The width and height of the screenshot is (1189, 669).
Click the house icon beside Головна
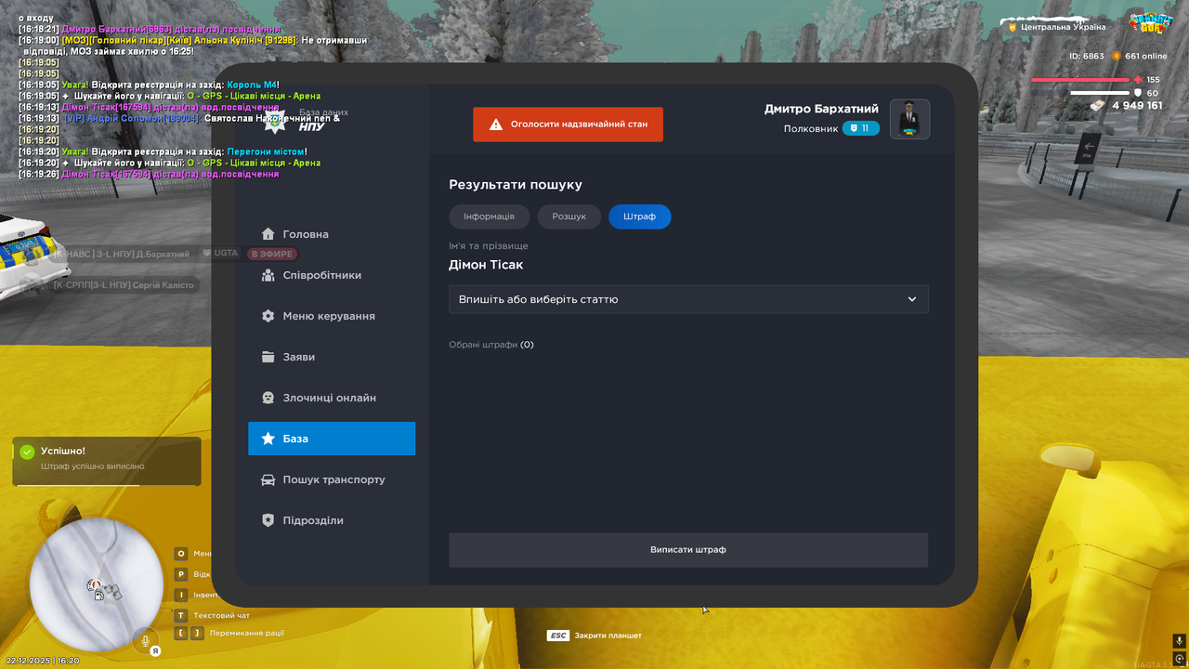[x=268, y=234]
